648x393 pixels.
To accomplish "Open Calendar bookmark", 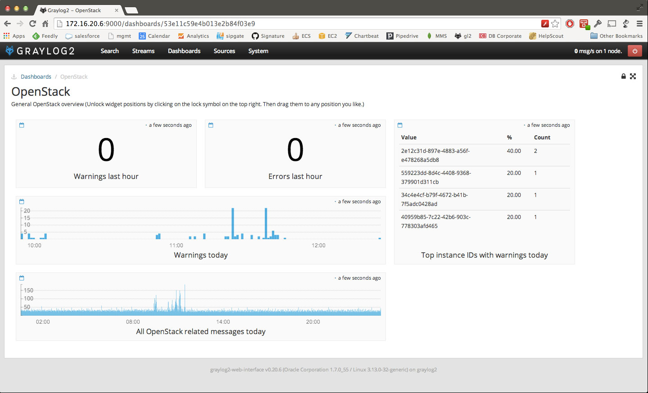I will [154, 36].
